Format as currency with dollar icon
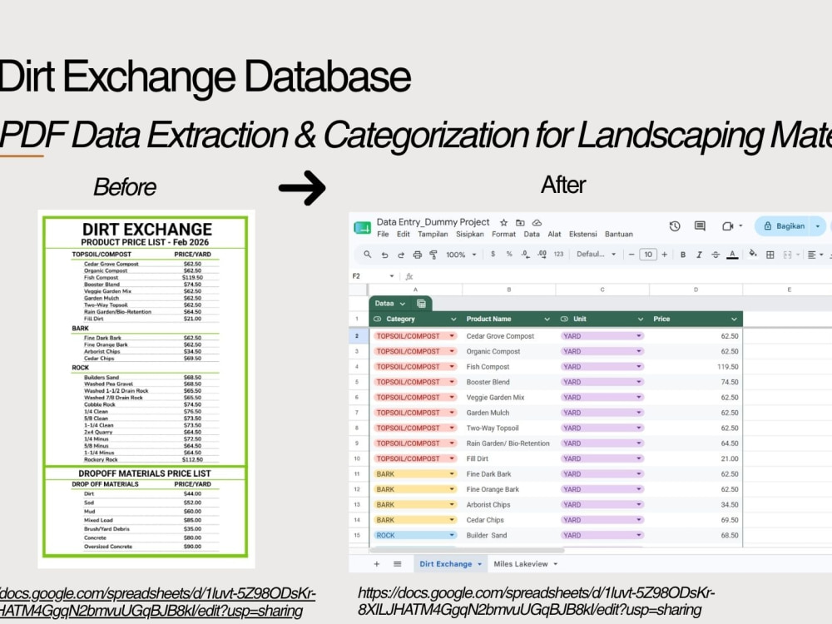Image resolution: width=832 pixels, height=624 pixels. tap(493, 254)
